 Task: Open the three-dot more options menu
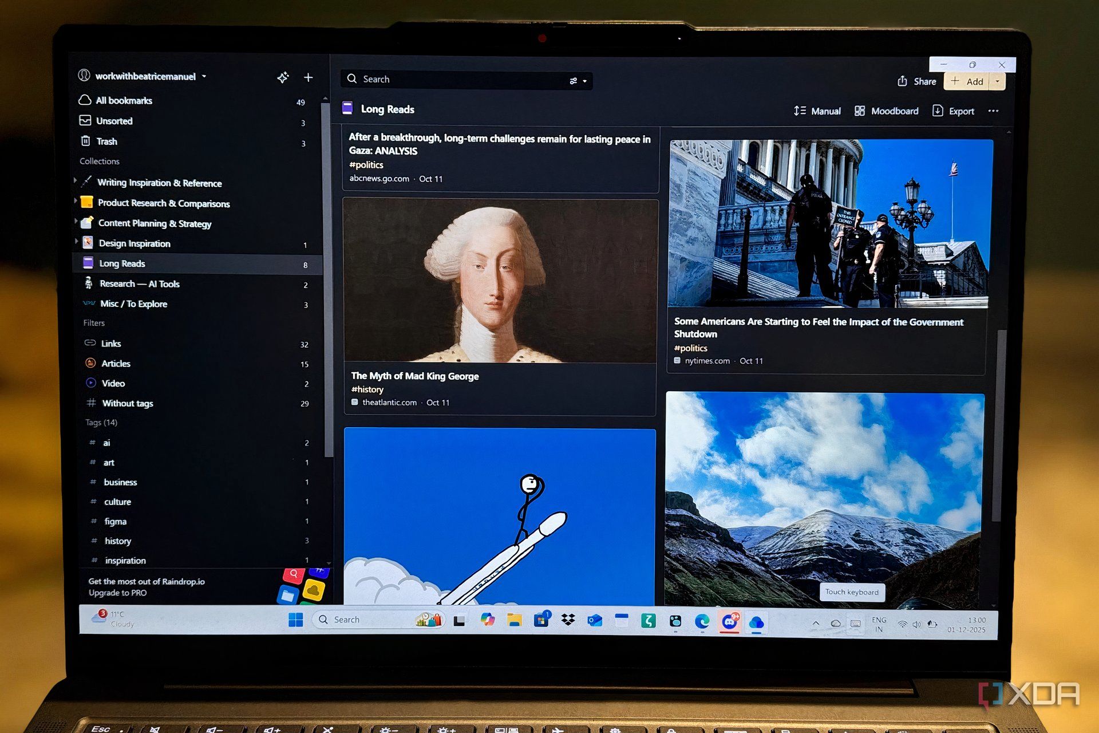tap(993, 111)
